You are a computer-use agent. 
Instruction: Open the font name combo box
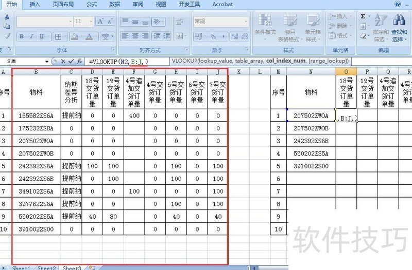click(x=44, y=22)
